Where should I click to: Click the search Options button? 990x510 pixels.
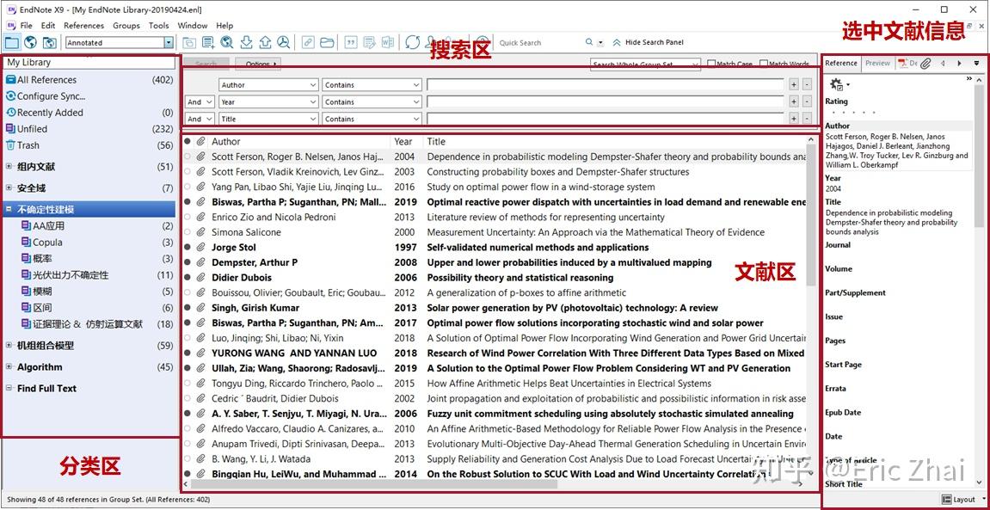258,64
